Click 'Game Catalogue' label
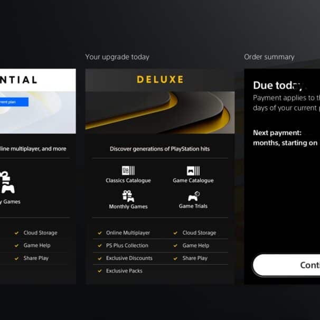Image resolution: width=320 pixels, height=320 pixels. [193, 181]
